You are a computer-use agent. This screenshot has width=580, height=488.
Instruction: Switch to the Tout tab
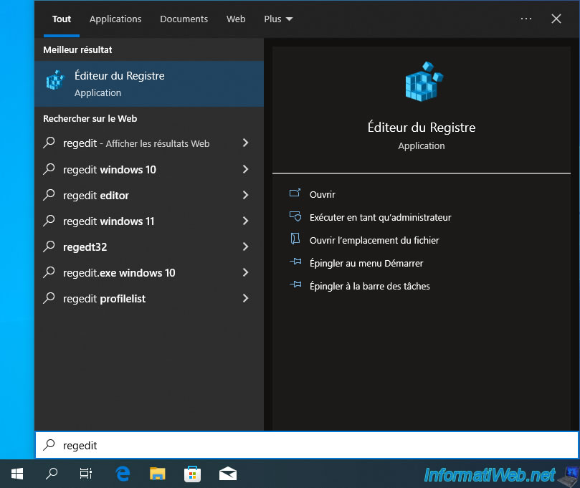click(62, 19)
